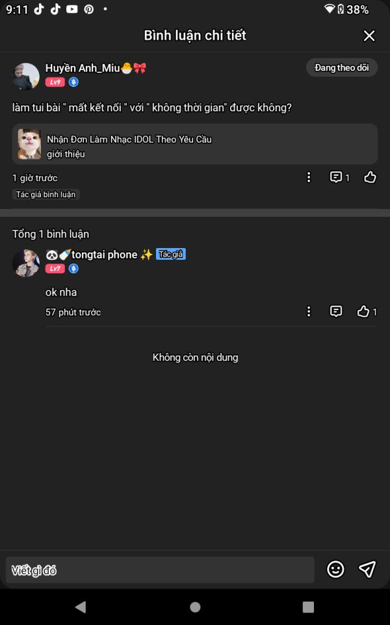
Task: Open tongtai phone's profile avatar
Action: 26,262
